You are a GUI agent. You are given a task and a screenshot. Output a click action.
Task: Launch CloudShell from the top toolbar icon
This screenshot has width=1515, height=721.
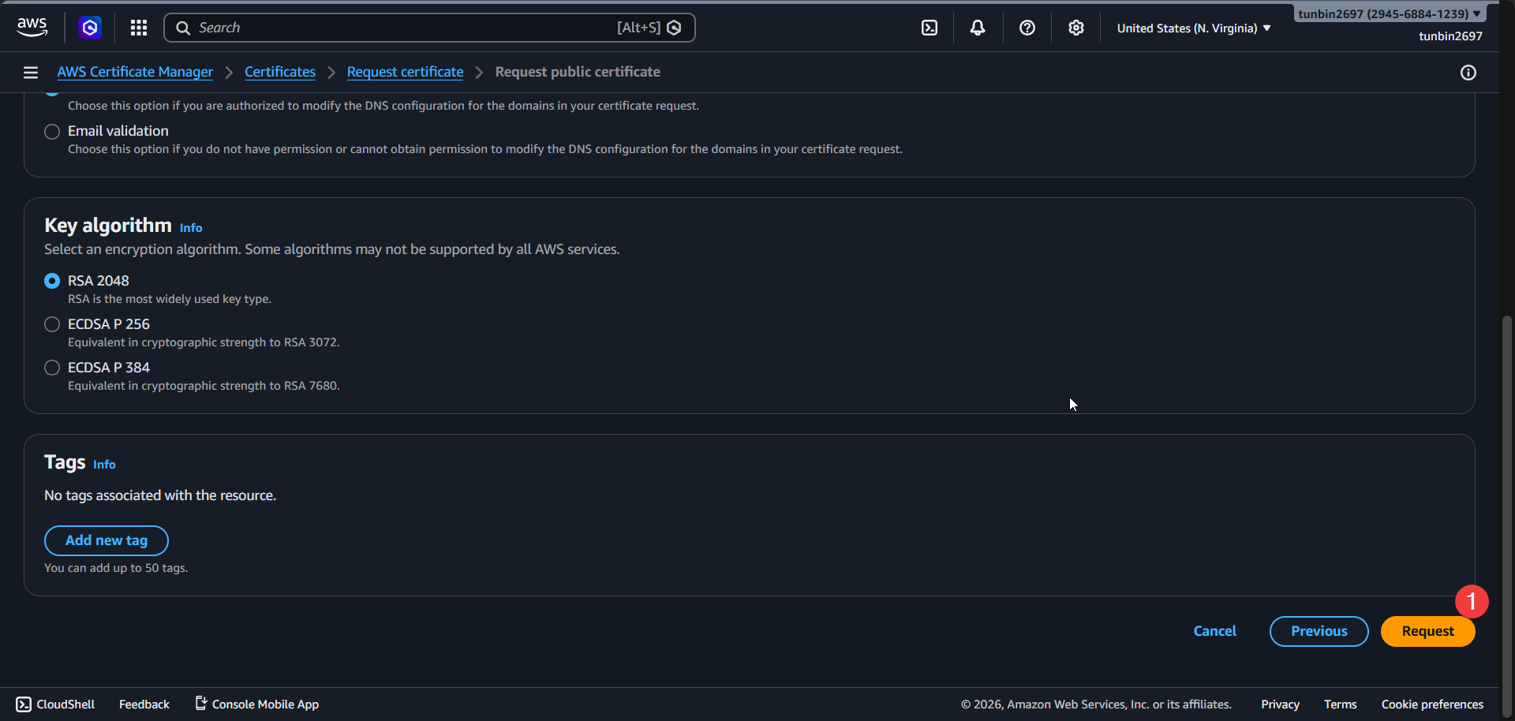coord(930,28)
